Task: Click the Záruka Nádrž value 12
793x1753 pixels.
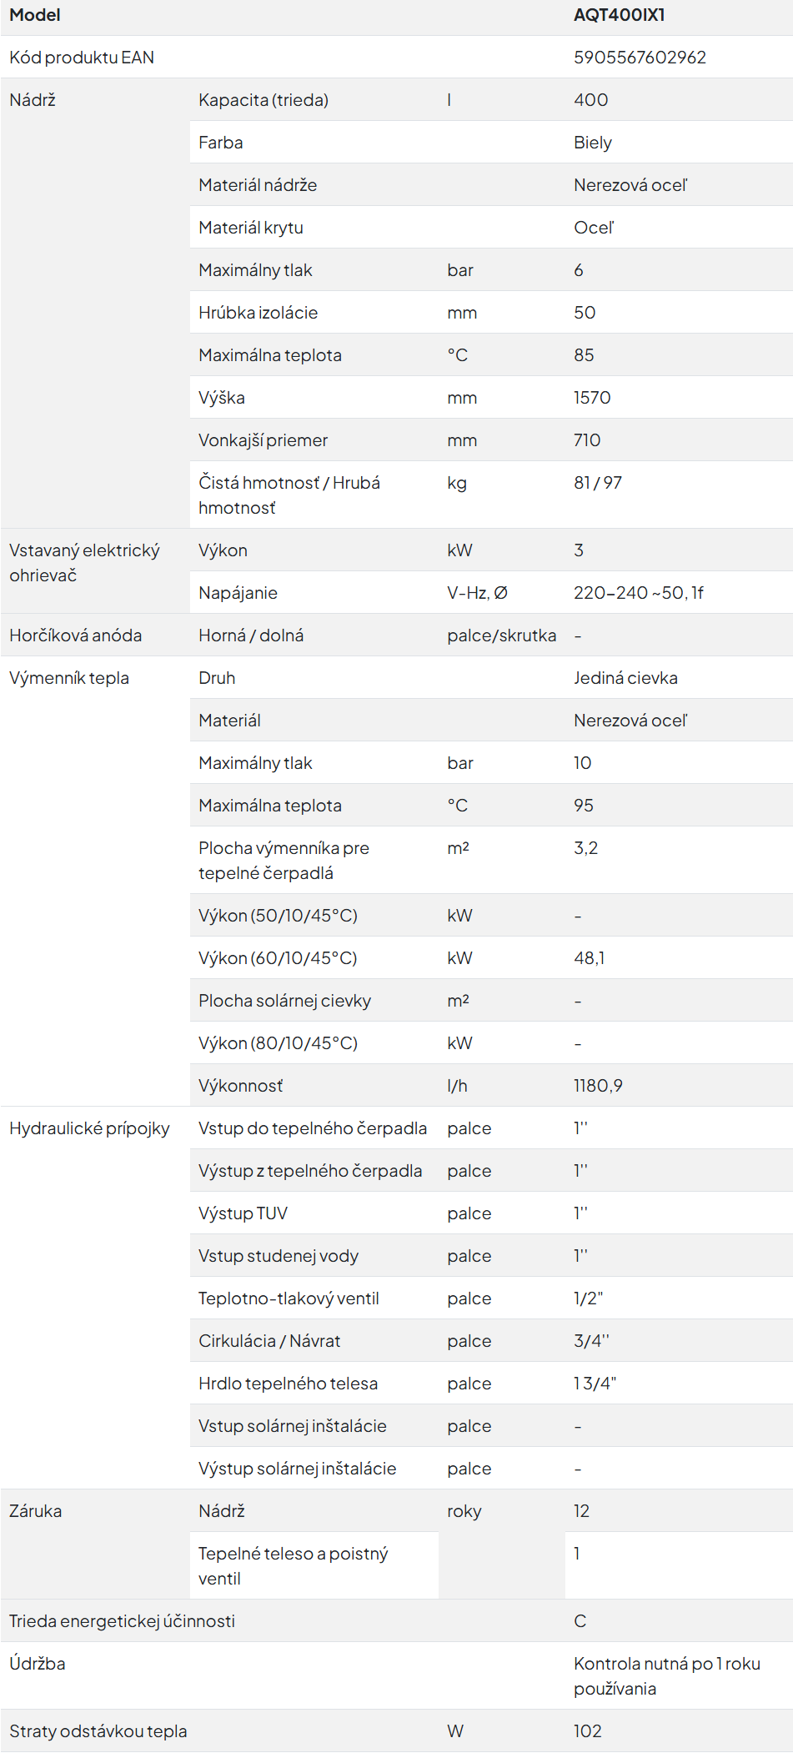Action: [x=581, y=1511]
